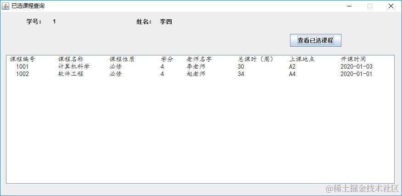Click location A4
The width and height of the screenshot is (402, 196).
click(x=292, y=74)
